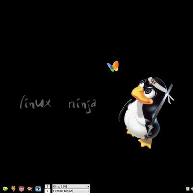Open the blue icon with the red check mark
The image size is (193, 193).
click(x=38, y=189)
